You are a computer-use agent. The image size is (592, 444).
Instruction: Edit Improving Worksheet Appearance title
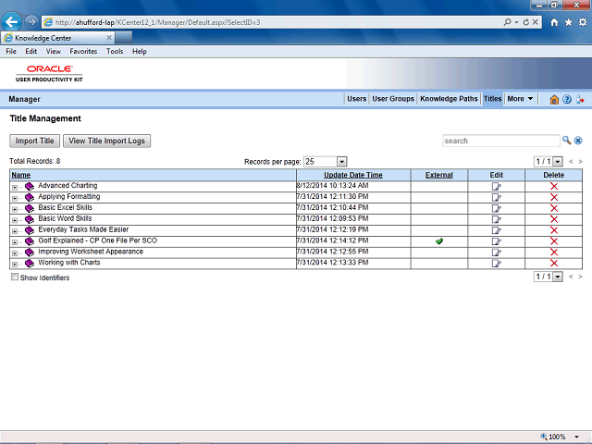(x=496, y=252)
